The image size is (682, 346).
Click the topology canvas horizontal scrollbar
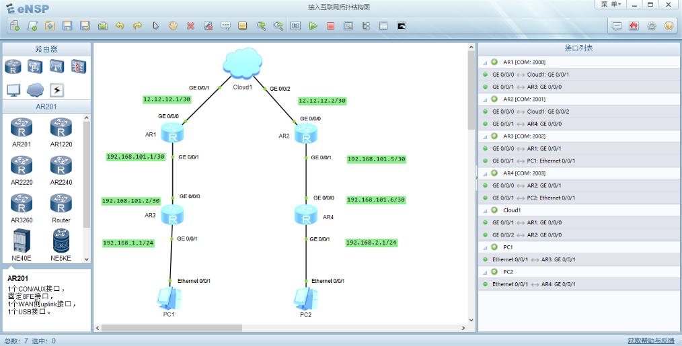tap(168, 328)
